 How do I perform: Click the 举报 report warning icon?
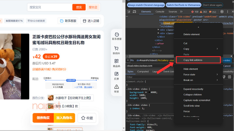point(117,88)
